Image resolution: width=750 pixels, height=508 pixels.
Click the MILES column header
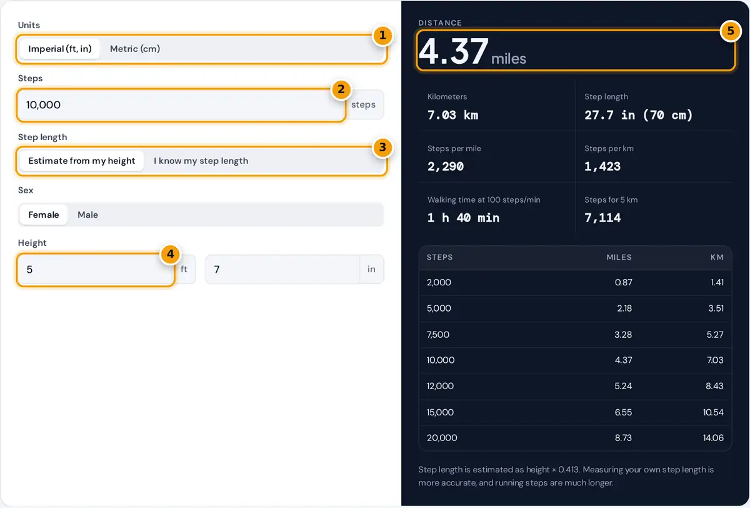tap(619, 257)
